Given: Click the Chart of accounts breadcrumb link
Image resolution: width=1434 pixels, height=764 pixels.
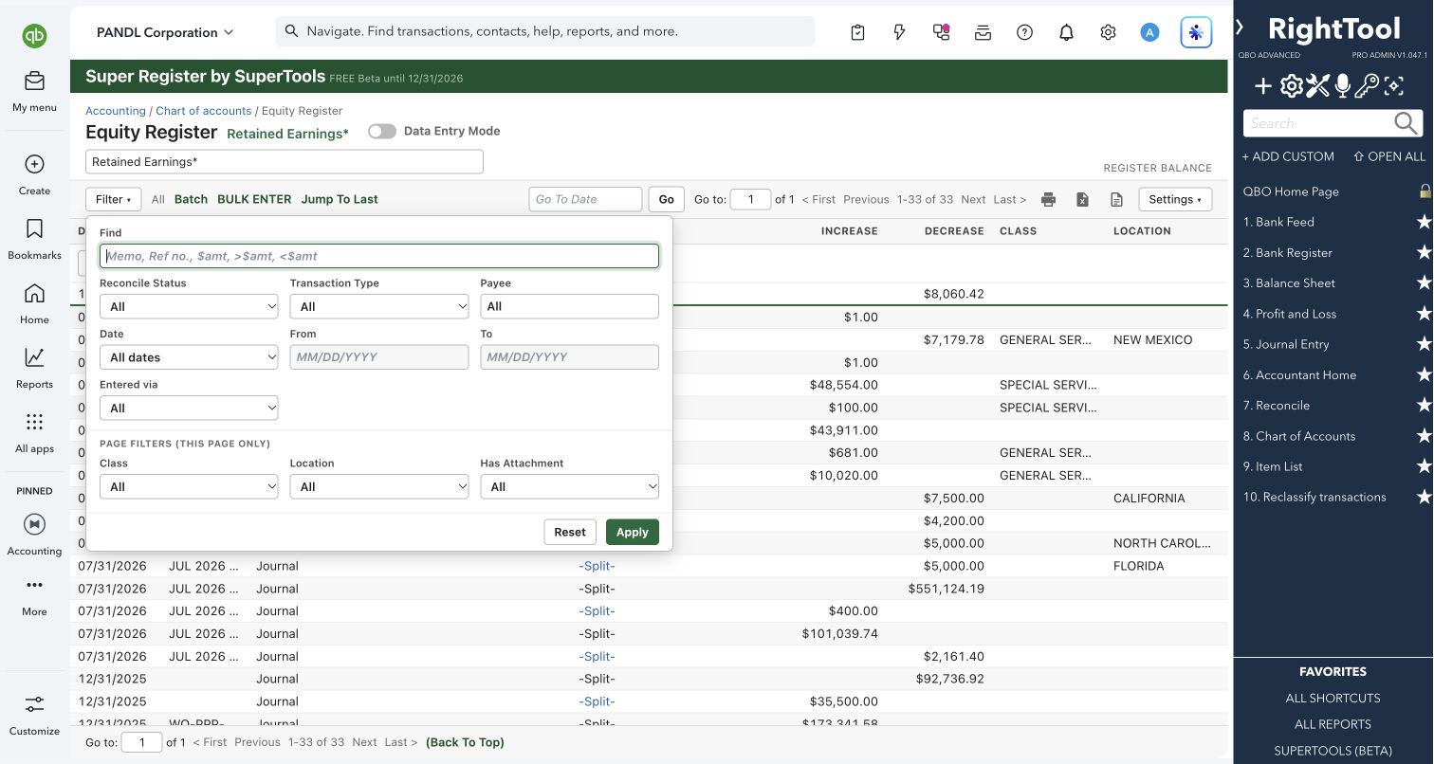Looking at the screenshot, I should click(204, 111).
